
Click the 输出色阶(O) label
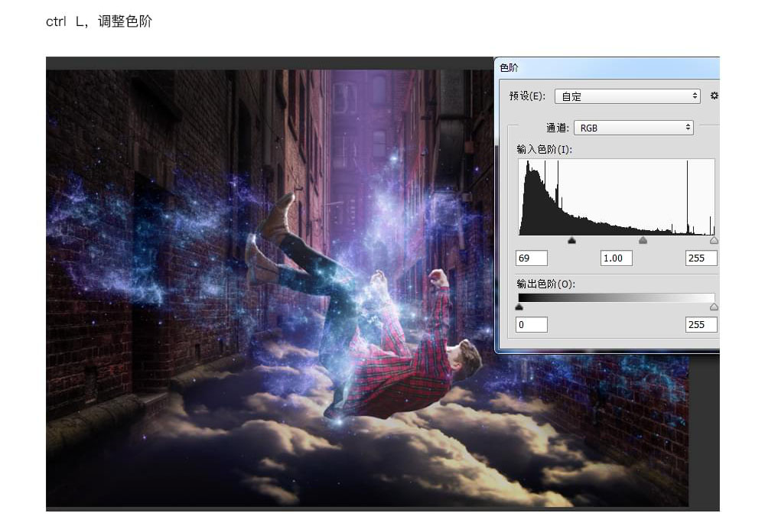(x=546, y=284)
